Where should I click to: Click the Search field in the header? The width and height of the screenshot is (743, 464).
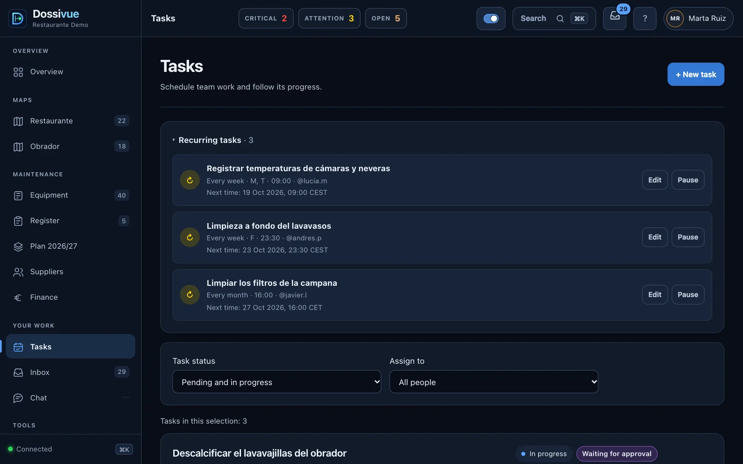(x=554, y=19)
